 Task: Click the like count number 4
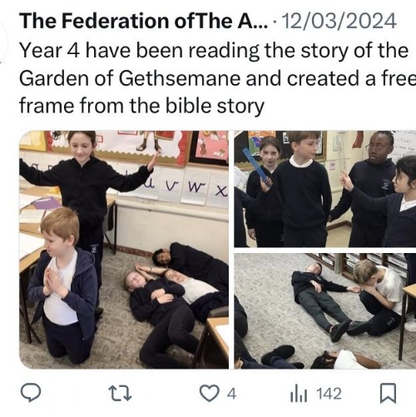(x=231, y=394)
